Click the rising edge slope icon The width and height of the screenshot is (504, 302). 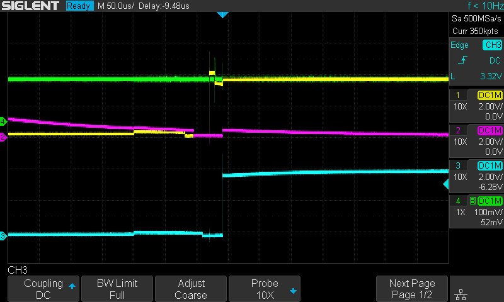point(462,60)
